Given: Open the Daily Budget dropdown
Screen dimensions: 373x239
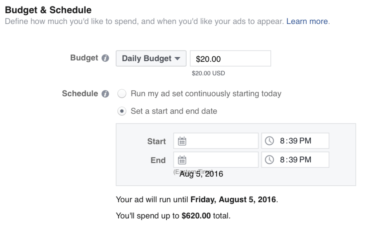Looking at the screenshot, I should point(151,58).
